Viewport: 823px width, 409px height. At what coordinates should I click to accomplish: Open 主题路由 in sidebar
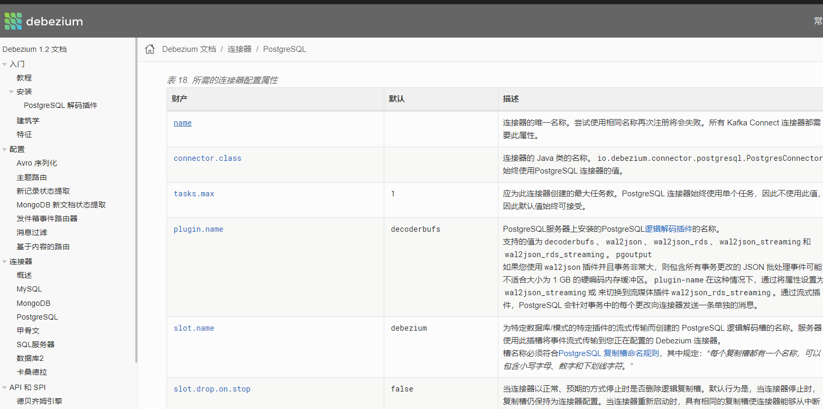(x=32, y=177)
